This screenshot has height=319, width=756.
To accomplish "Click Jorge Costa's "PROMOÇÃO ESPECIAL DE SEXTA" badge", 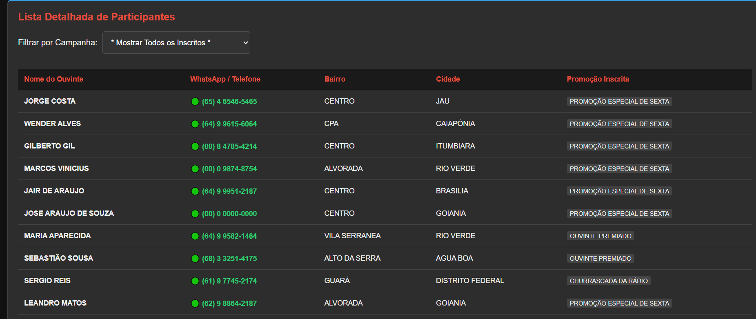I will (x=619, y=101).
